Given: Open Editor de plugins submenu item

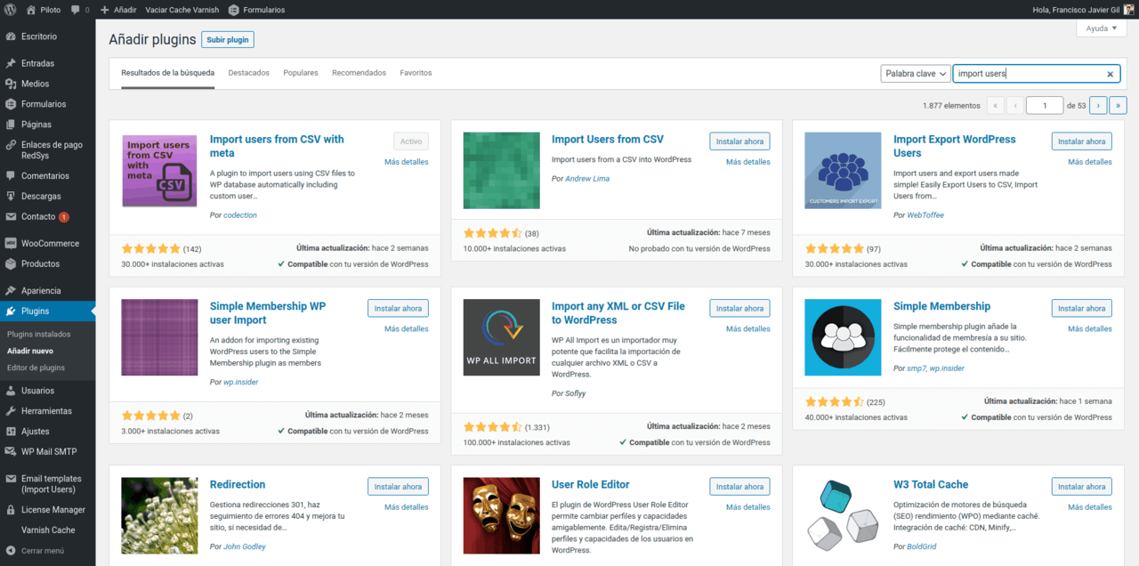Looking at the screenshot, I should pos(36,368).
